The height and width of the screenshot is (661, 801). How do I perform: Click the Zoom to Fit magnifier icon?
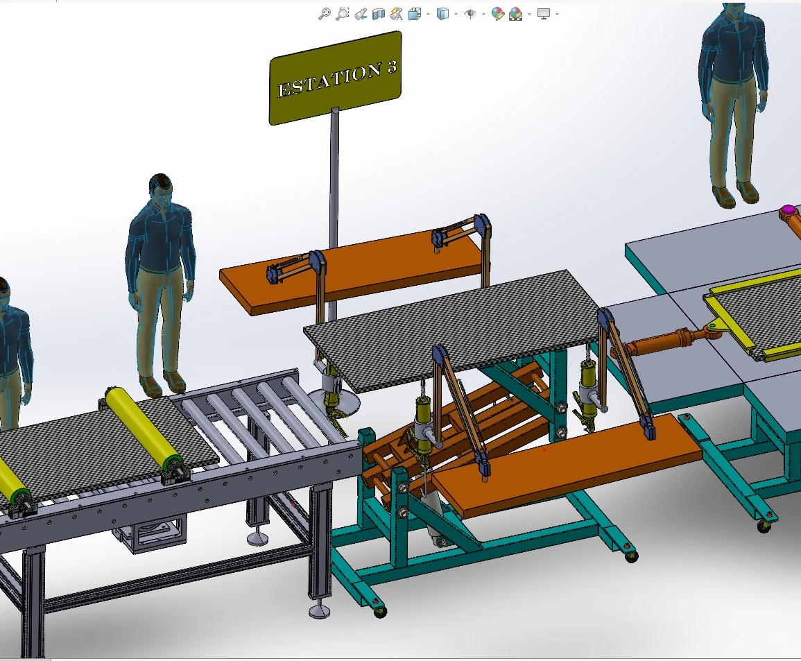pyautogui.click(x=325, y=14)
